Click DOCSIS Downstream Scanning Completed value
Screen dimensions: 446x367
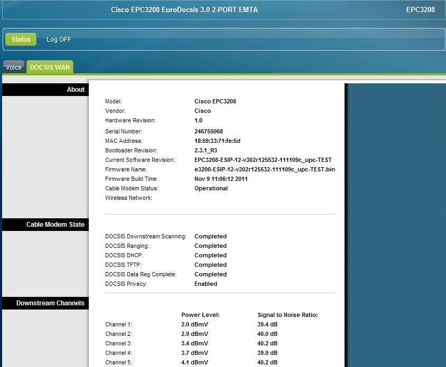pos(210,236)
